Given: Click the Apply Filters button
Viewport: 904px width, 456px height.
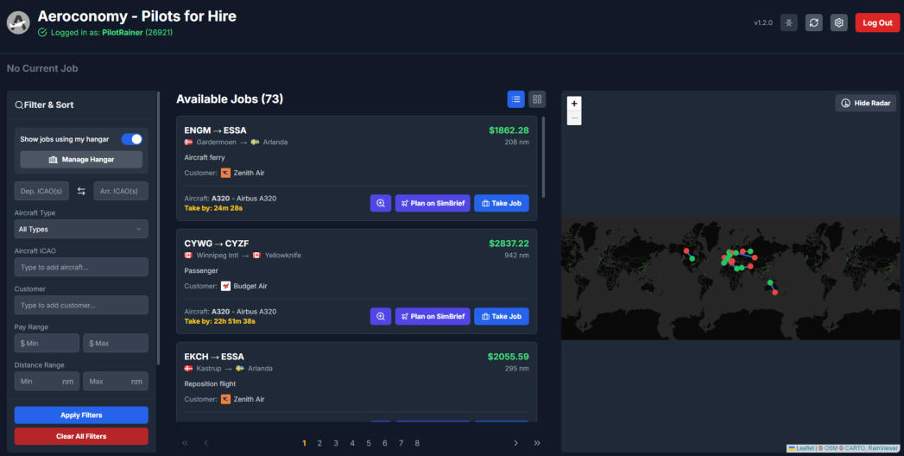Looking at the screenshot, I should click(81, 415).
